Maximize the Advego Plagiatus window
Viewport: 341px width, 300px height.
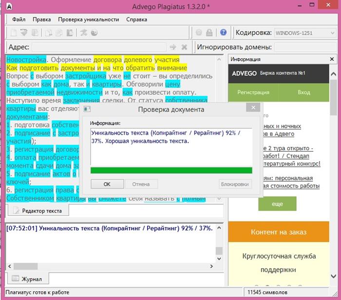312,5
